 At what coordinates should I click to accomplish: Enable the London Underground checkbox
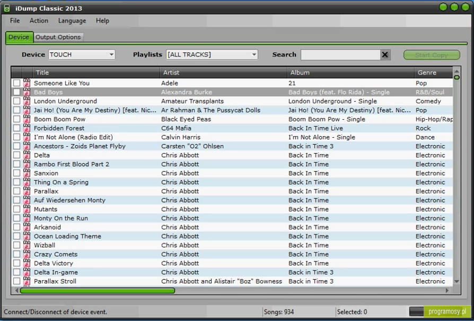pos(16,101)
